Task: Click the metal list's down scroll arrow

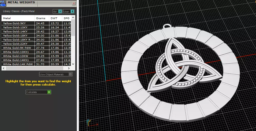Action: (x=73, y=64)
